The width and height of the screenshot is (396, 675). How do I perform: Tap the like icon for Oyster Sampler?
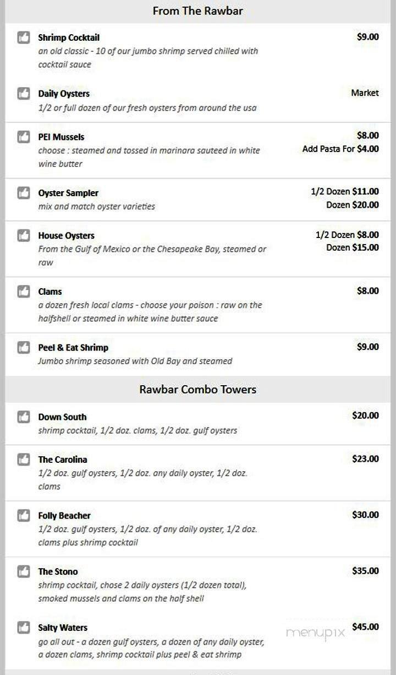pyautogui.click(x=23, y=193)
